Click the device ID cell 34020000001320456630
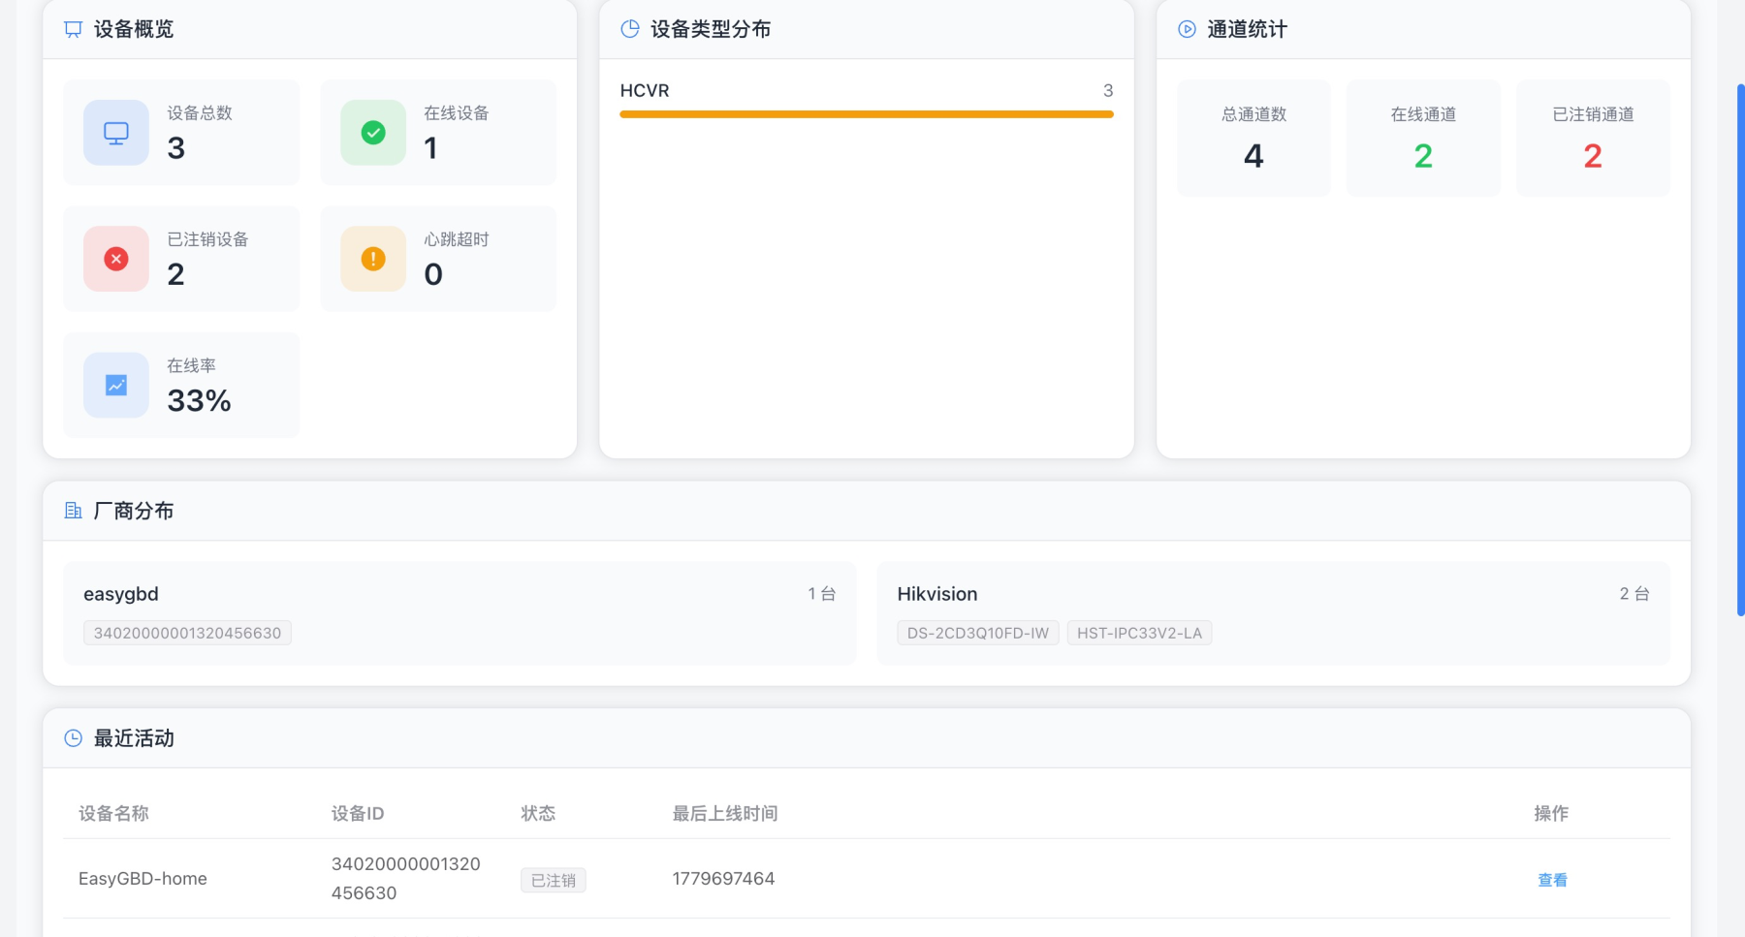The width and height of the screenshot is (1745, 937). (x=405, y=878)
